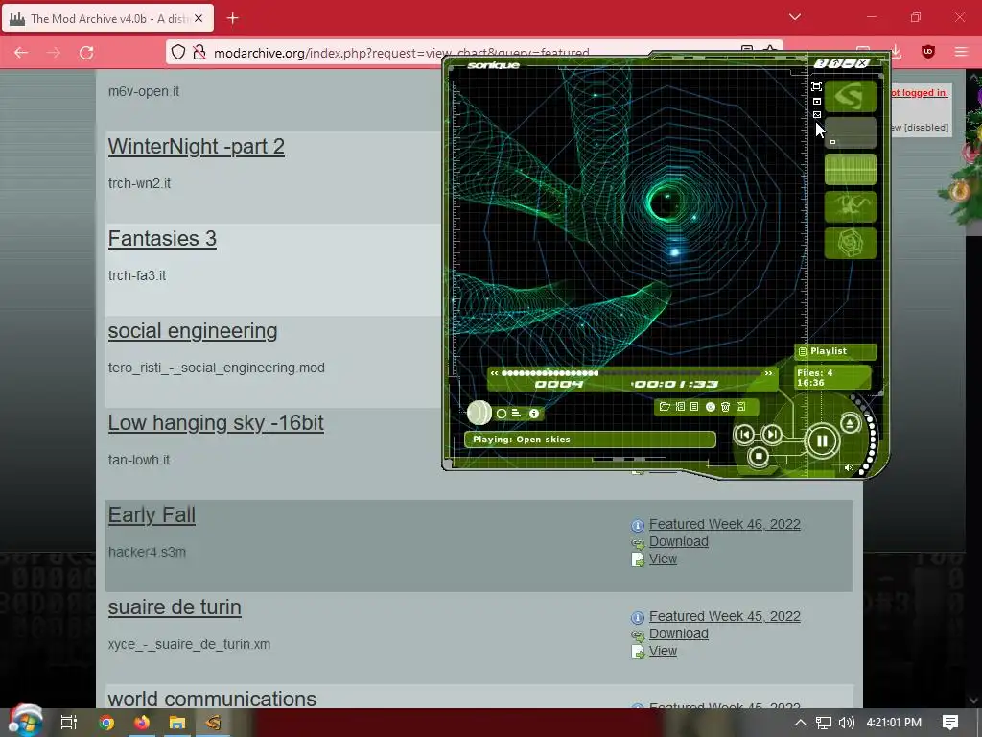
Task: Open the Firefox downloads panel
Action: tap(897, 52)
